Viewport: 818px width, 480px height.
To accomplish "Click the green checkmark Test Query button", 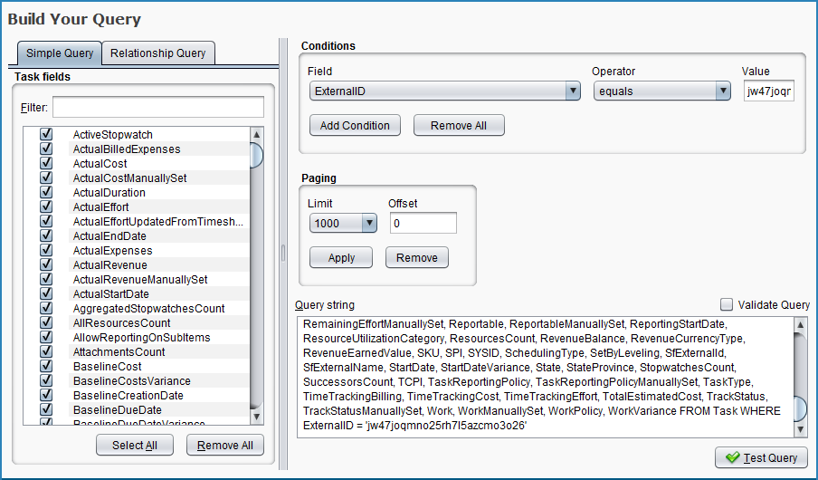I will [761, 458].
